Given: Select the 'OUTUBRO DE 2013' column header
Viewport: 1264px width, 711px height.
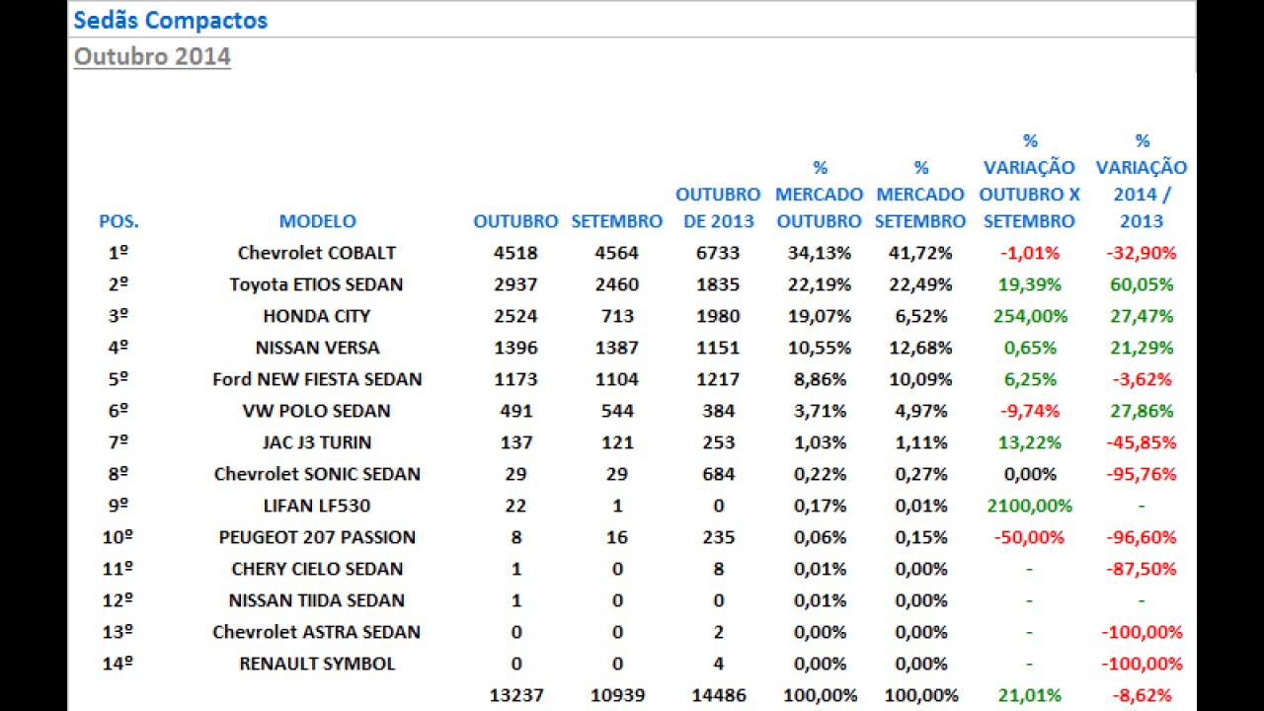Looking at the screenshot, I should 718,207.
